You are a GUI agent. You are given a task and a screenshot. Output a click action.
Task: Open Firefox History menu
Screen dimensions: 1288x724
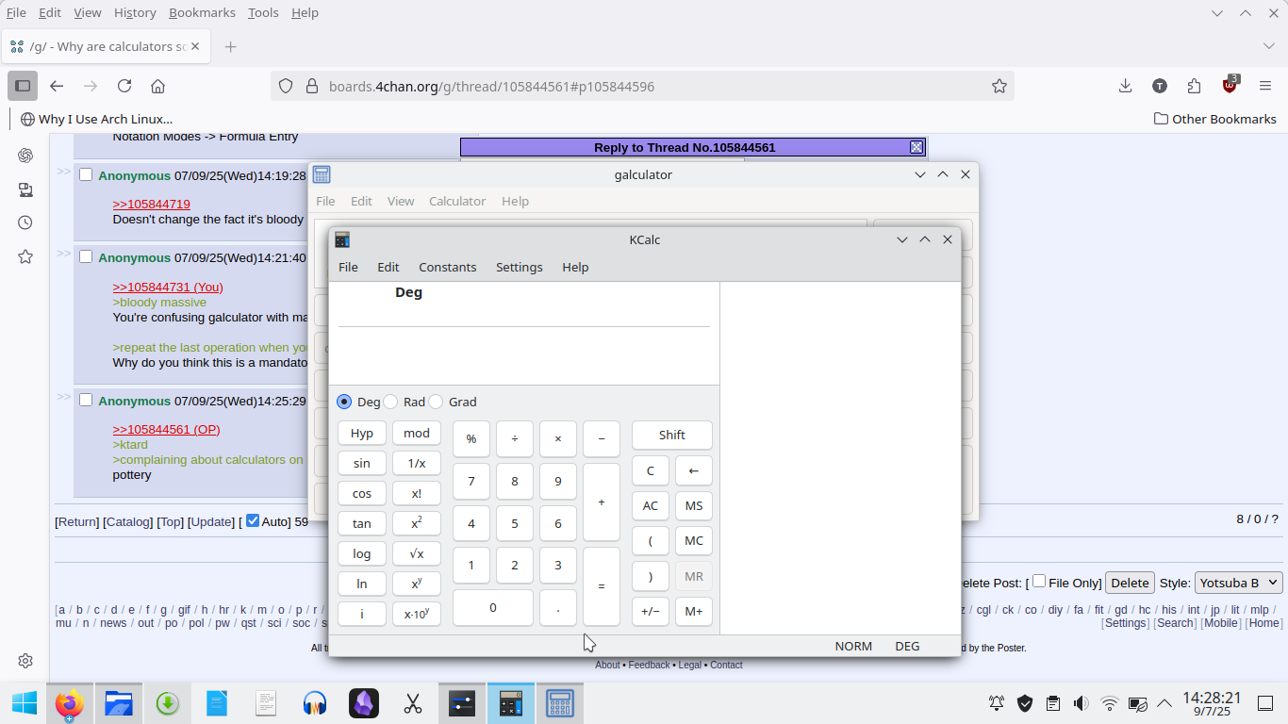[x=135, y=12]
